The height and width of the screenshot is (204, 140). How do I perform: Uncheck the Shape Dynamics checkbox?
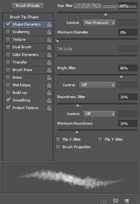(8, 24)
